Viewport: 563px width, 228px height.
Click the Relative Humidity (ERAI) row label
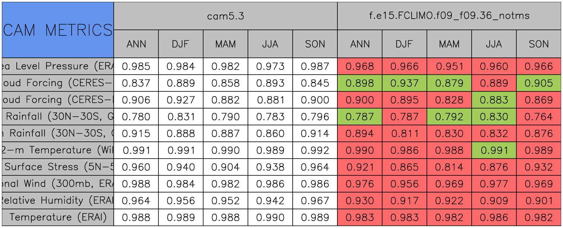[57, 201]
